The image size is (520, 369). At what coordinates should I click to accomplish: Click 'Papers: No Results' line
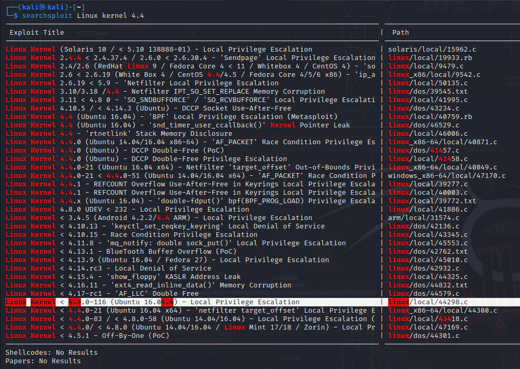coord(43,361)
